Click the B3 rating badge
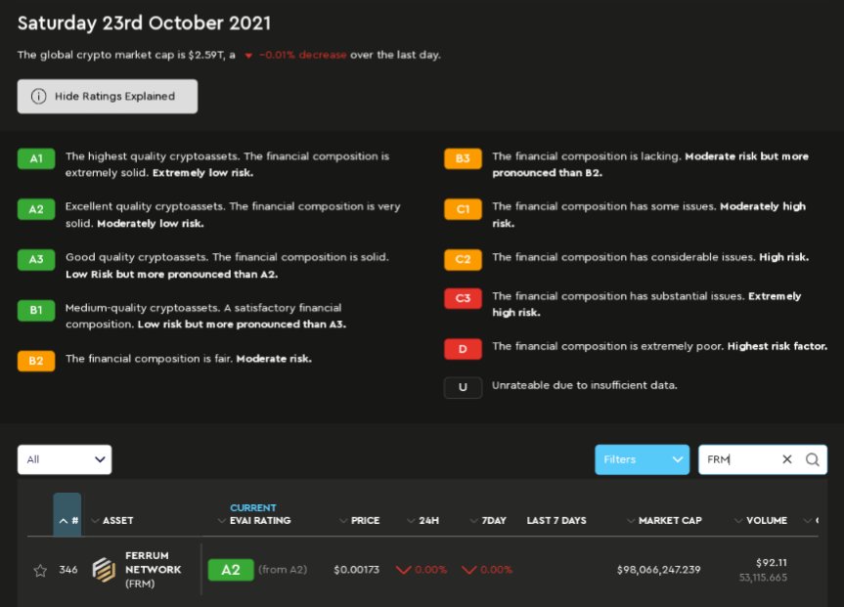 [463, 158]
